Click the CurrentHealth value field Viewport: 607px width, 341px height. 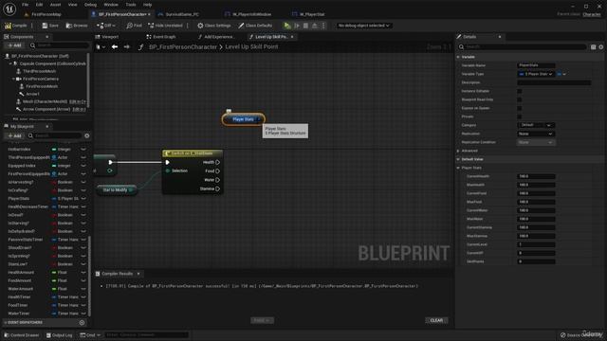tap(536, 176)
